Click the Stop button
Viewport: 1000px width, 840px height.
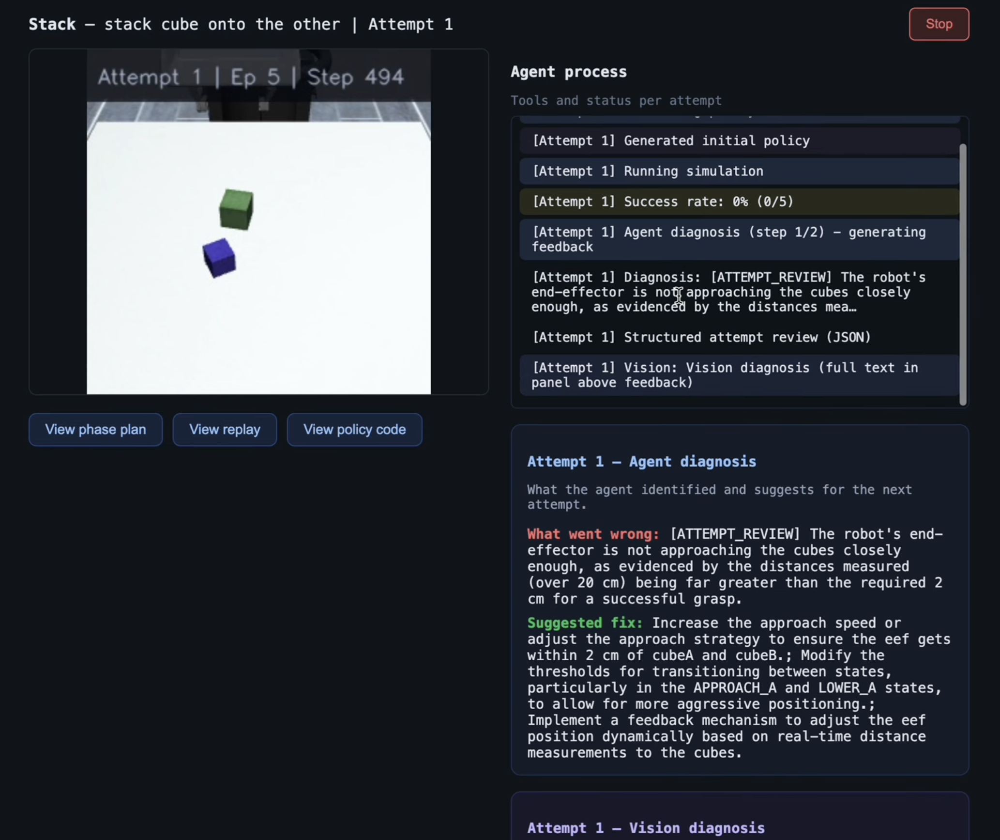[938, 24]
